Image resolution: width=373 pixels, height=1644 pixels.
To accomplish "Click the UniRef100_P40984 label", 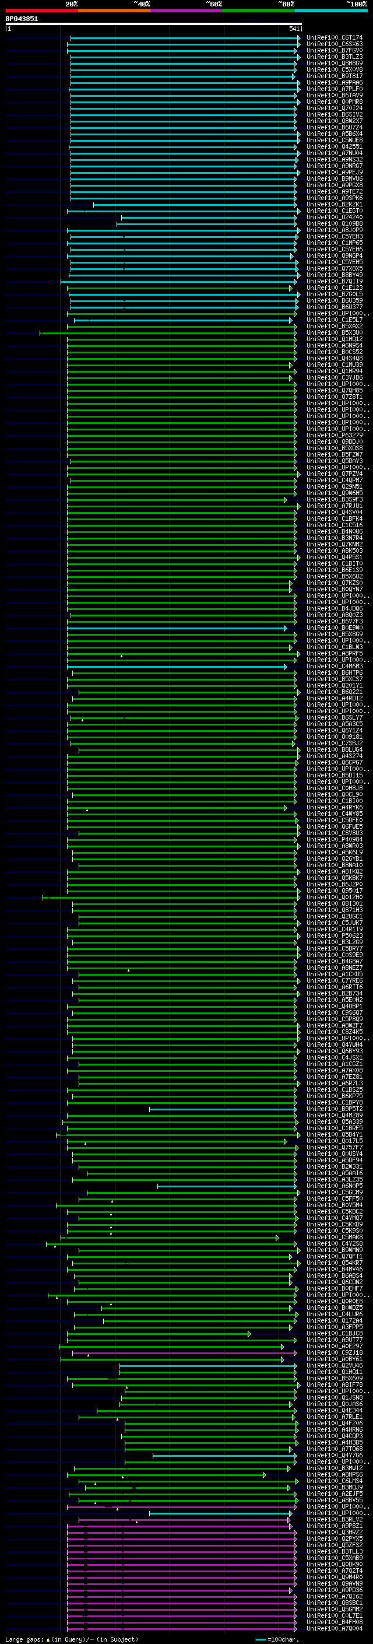I will tap(334, 839).
